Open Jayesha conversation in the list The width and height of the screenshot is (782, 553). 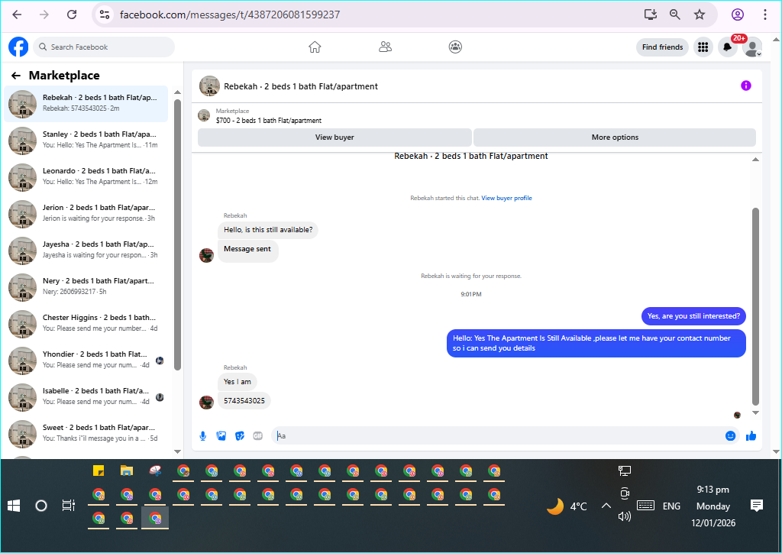[86, 251]
